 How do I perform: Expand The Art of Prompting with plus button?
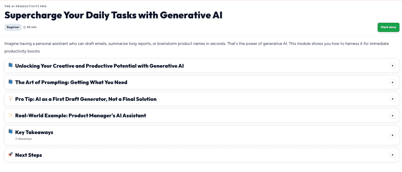(x=392, y=82)
